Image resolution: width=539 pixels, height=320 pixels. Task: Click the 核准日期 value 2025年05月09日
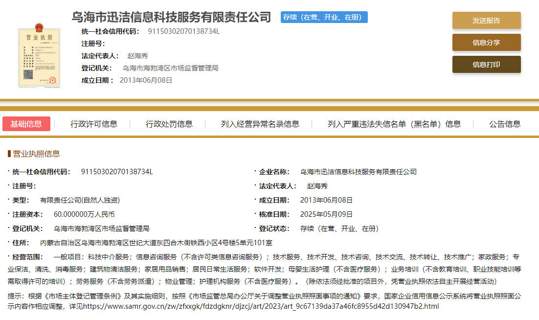point(326,214)
